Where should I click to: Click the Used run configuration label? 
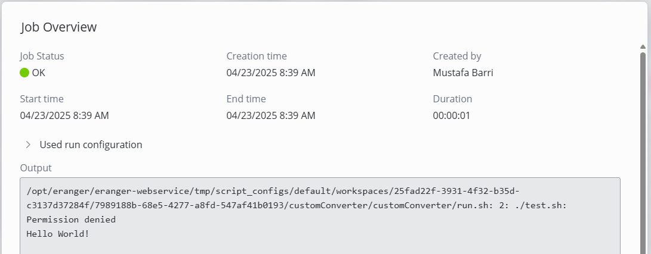pos(91,145)
